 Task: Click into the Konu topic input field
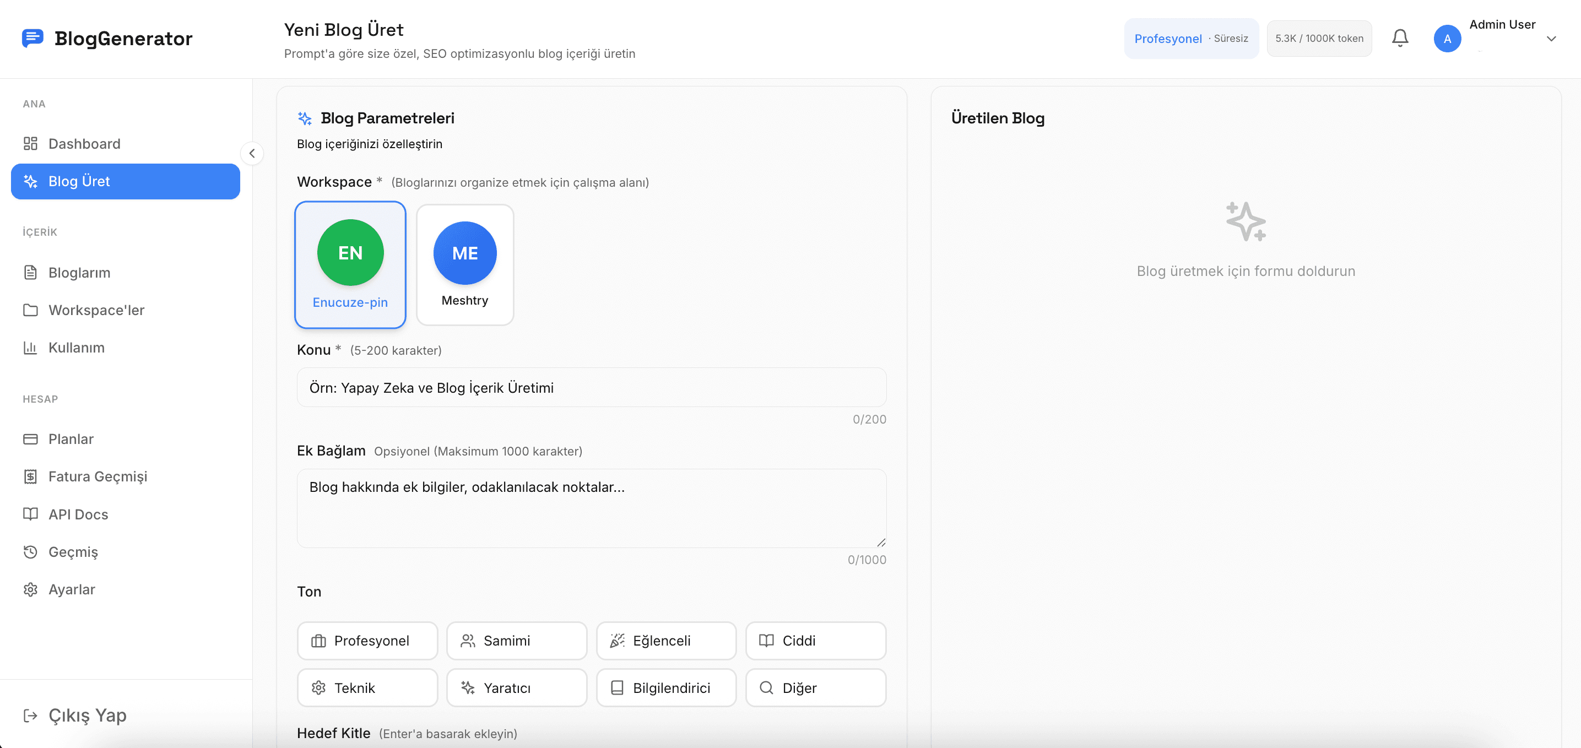tap(591, 388)
